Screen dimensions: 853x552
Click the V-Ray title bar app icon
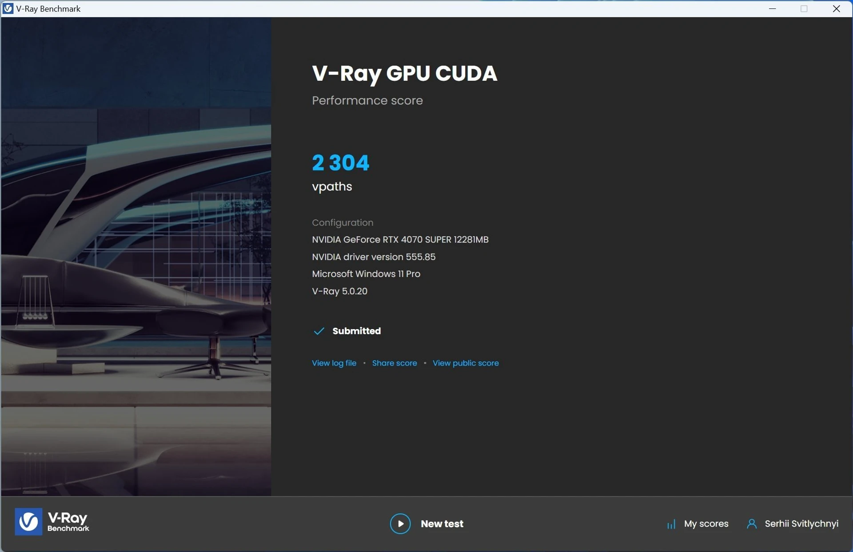(8, 8)
